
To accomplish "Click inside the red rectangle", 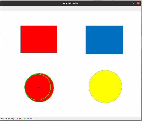I will (x=39, y=39).
